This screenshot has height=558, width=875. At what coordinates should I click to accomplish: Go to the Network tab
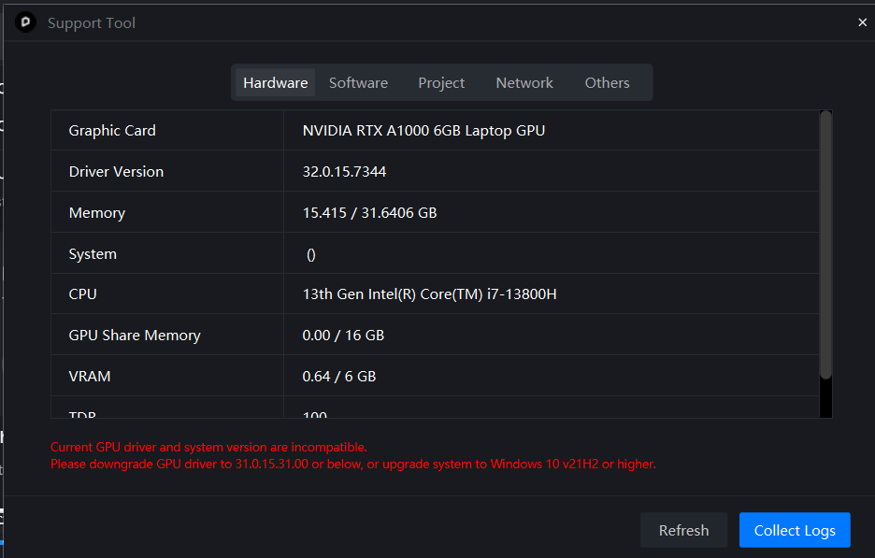pos(524,82)
